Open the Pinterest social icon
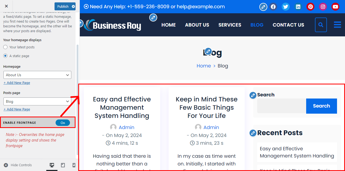 coord(310,7)
